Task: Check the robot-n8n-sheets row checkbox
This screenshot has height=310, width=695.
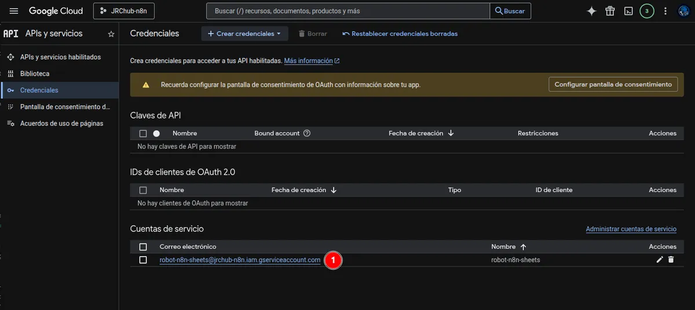Action: tap(143, 260)
